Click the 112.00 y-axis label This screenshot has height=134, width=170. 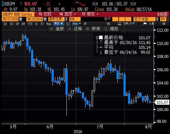click(163, 30)
